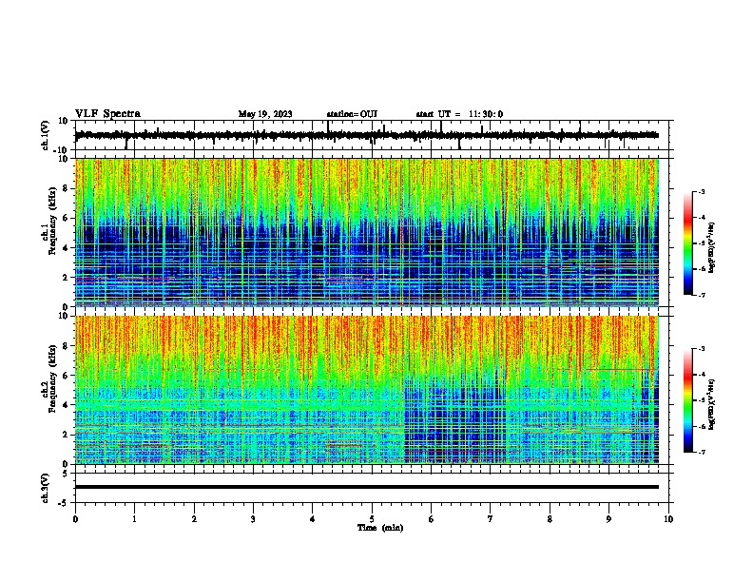Viewport: 753px width, 582px height.
Task: Click the flat ch.3 voltage trace line
Action: pyautogui.click(x=366, y=487)
